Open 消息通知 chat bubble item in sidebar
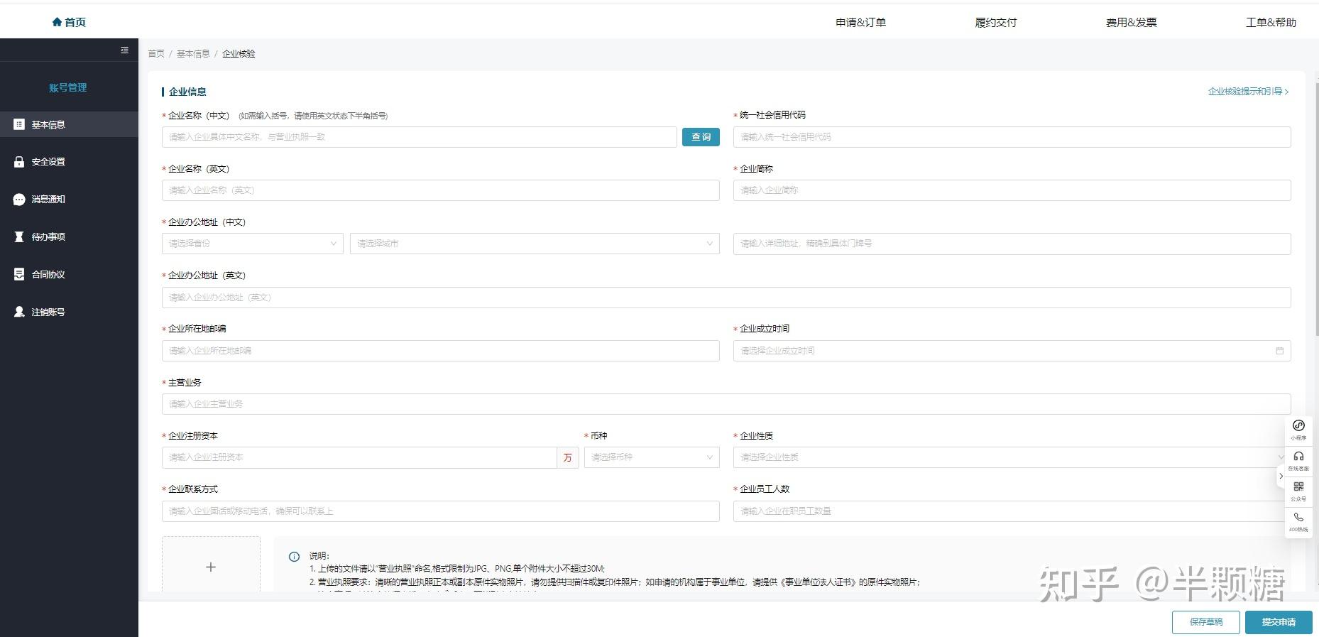This screenshot has height=637, width=1319. (69, 200)
